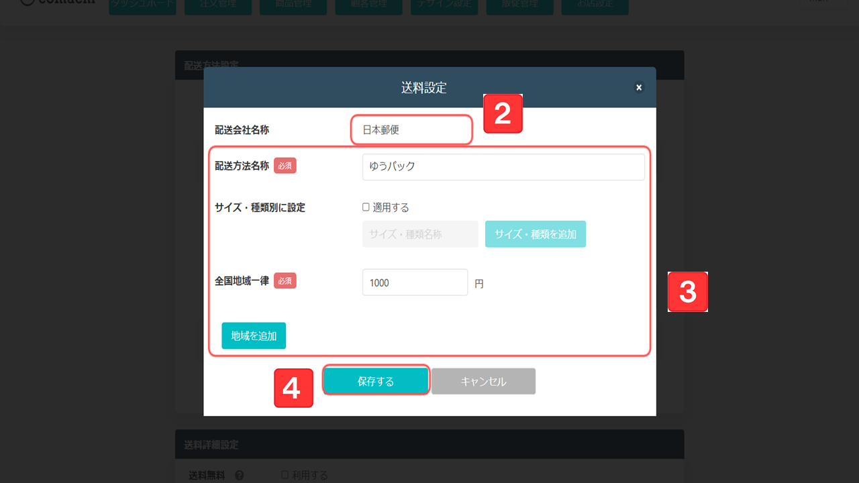The width and height of the screenshot is (859, 483).
Task: Save settings with the 保存する button
Action: coord(376,381)
